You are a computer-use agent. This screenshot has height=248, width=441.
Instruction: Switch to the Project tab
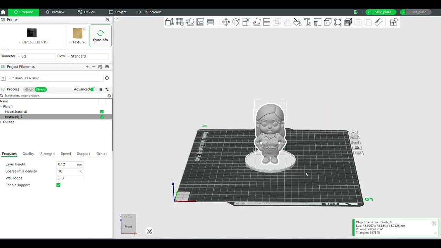(x=118, y=12)
